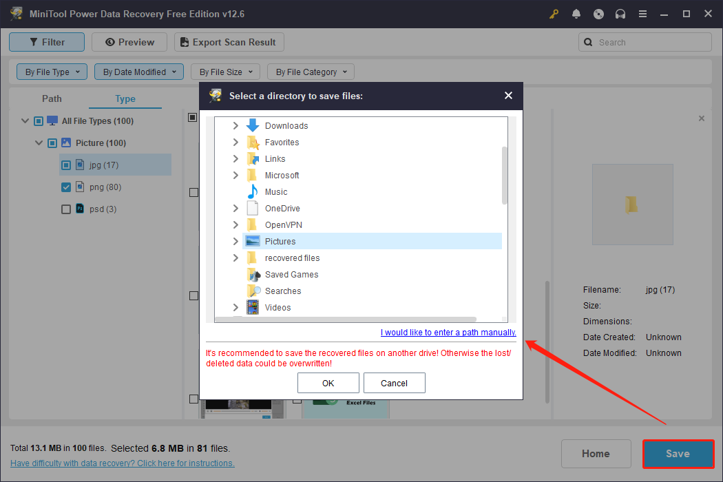Image resolution: width=723 pixels, height=482 pixels.
Task: Switch to the Path tab
Action: pyautogui.click(x=52, y=98)
